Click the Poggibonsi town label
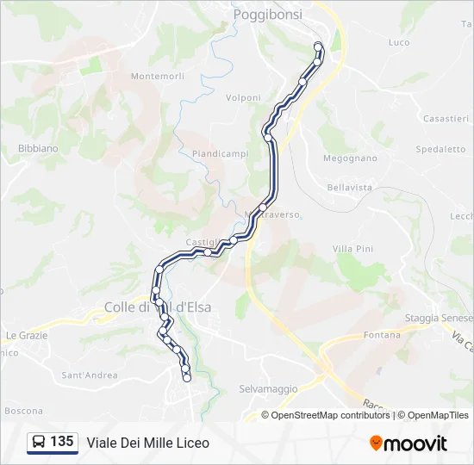Image resolution: width=474 pixels, height=465 pixels. [268, 15]
